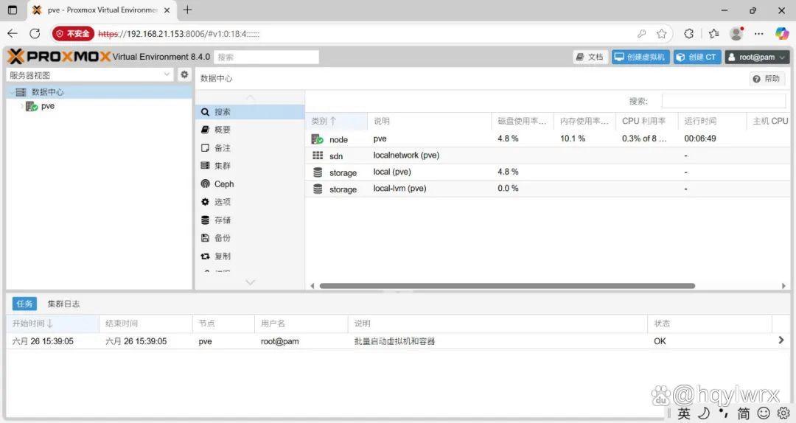Click the favorite star in address bar
The width and height of the screenshot is (796, 423).
pos(661,33)
